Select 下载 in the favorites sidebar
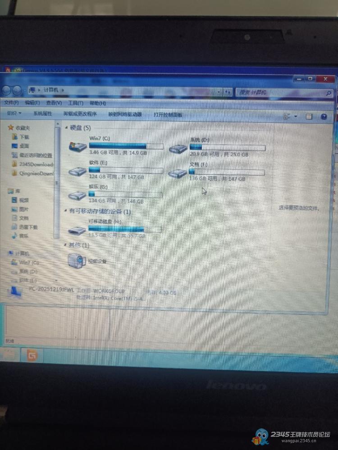This screenshot has width=338, height=450. [24, 136]
